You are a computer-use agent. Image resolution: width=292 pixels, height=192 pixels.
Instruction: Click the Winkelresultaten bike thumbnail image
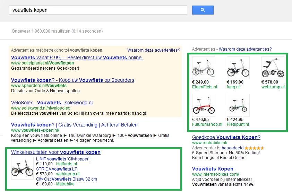click(x=23, y=168)
